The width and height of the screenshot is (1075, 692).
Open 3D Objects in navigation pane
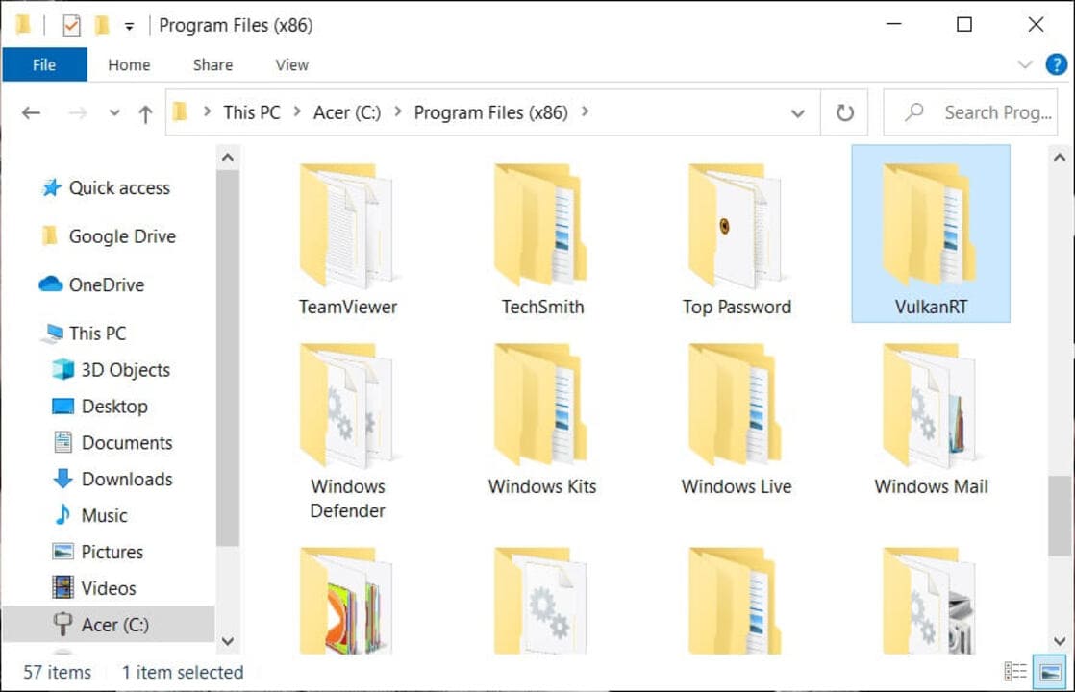point(112,370)
